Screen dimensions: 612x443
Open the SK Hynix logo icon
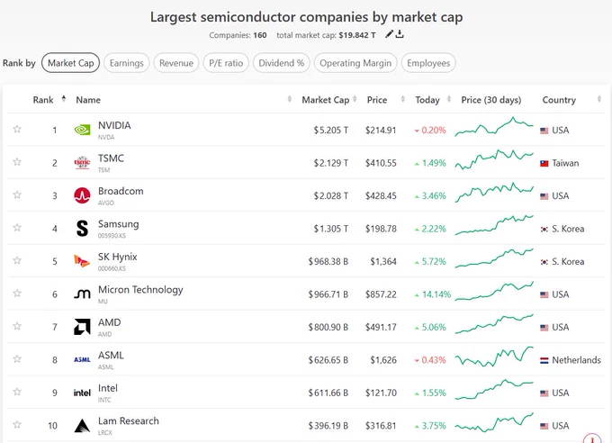82,261
